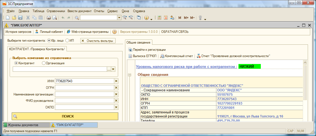Clear the ОГРН field with X
The width and height of the screenshot is (316, 136).
pos(116,88)
